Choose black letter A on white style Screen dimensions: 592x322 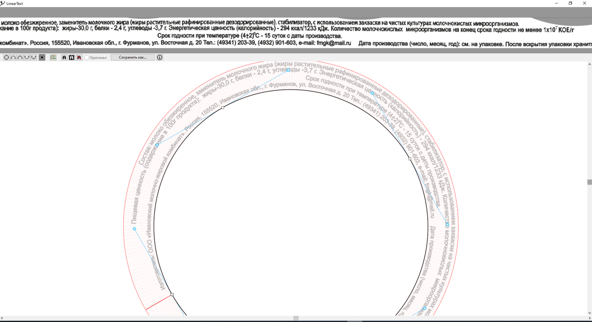[64, 58]
